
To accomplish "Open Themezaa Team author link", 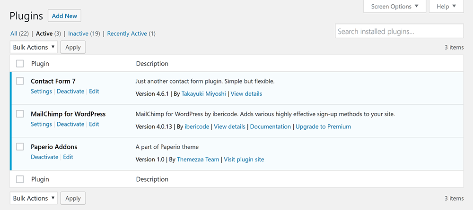I will [198, 160].
